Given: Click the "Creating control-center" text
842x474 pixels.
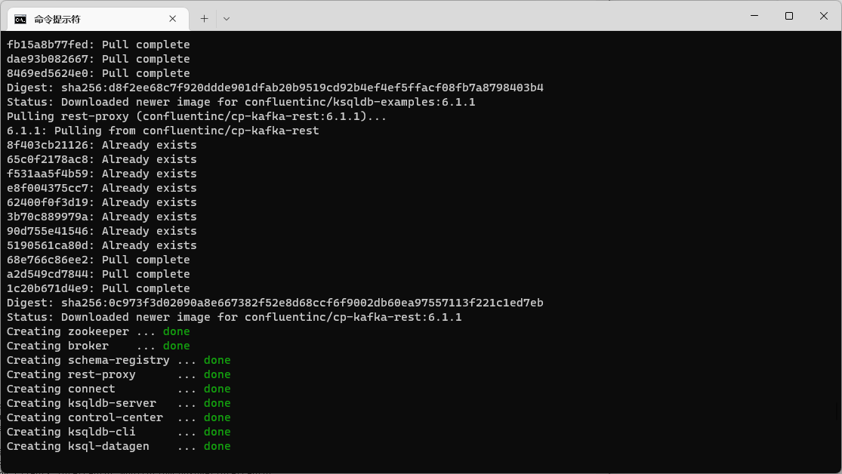Looking at the screenshot, I should tap(85, 417).
